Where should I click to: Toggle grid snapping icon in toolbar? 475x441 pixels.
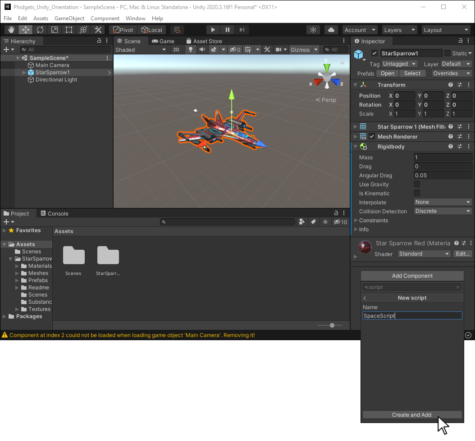pos(177,30)
